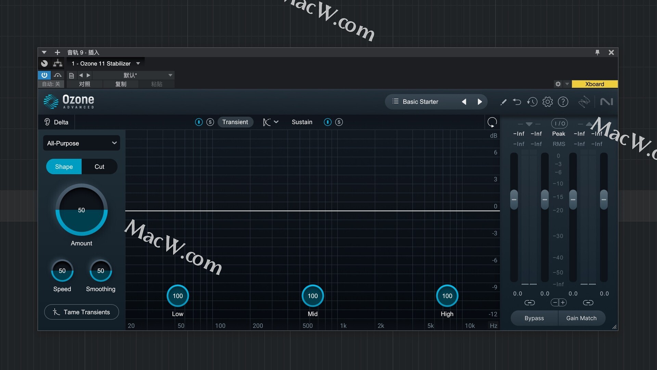This screenshot has height=370, width=657.
Task: Load next Ozone preset
Action: click(x=480, y=102)
